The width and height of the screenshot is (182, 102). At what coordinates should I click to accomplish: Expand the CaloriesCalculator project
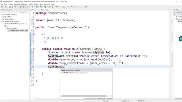[x=1, y=14]
